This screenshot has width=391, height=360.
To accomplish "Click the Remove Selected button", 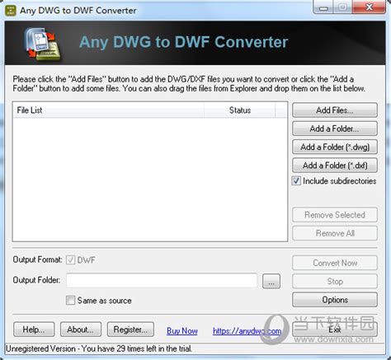I will click(x=335, y=215).
